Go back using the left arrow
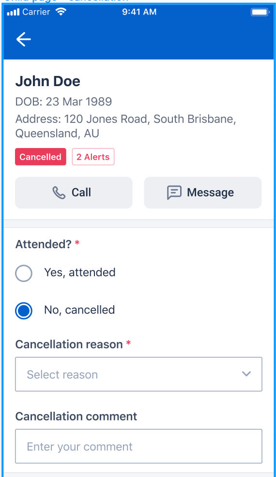 coord(23,40)
